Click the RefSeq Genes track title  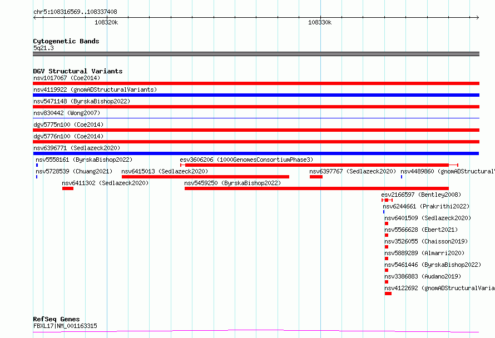point(56,319)
